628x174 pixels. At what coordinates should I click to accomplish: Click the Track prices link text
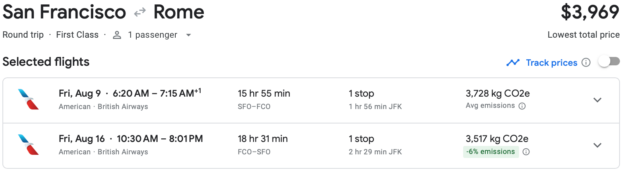[x=551, y=63]
